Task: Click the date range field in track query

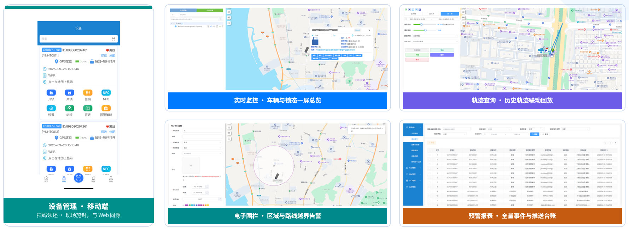Action: pos(431,19)
